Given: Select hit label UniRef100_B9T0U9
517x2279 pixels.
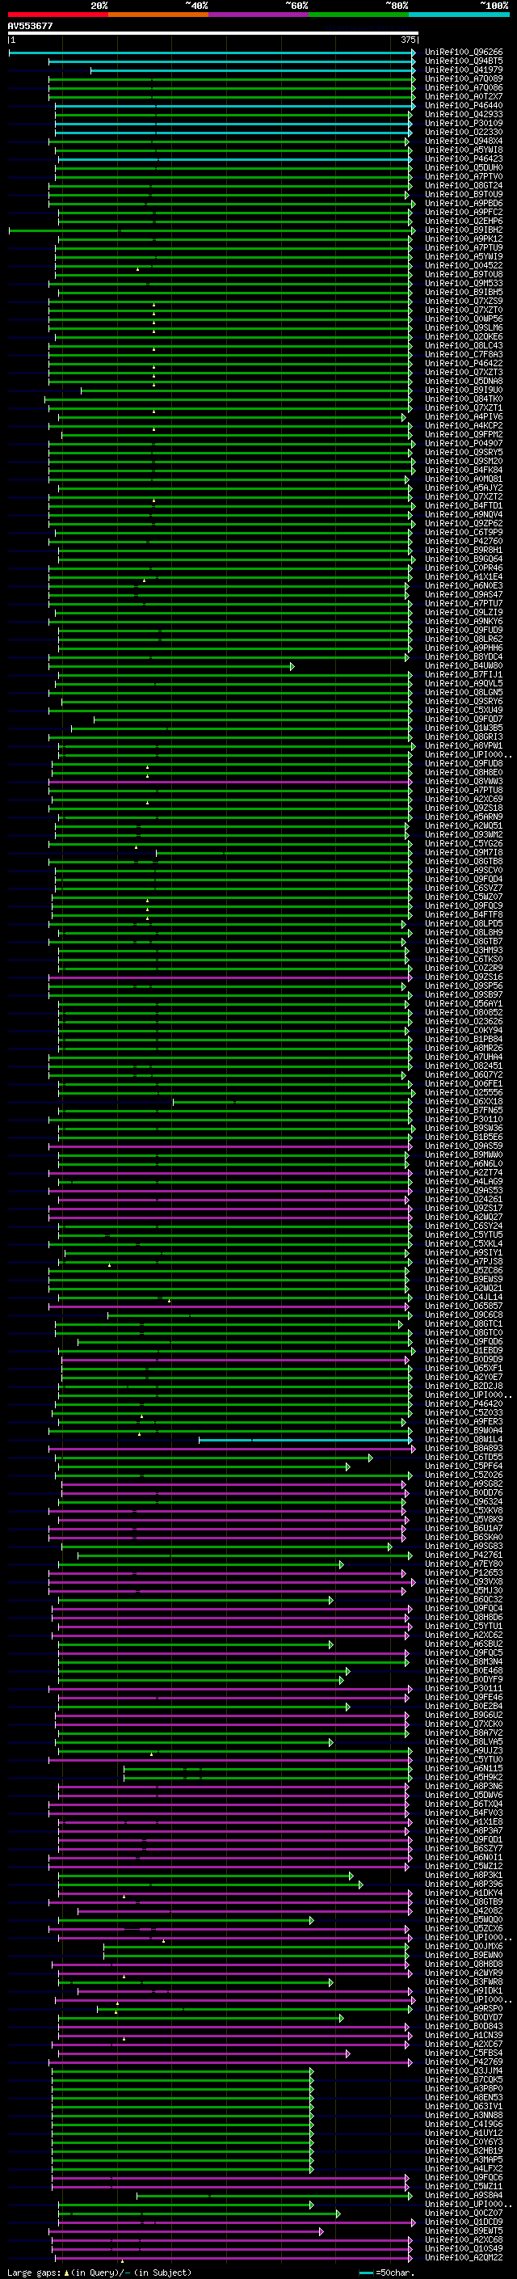Looking at the screenshot, I should click(x=463, y=195).
